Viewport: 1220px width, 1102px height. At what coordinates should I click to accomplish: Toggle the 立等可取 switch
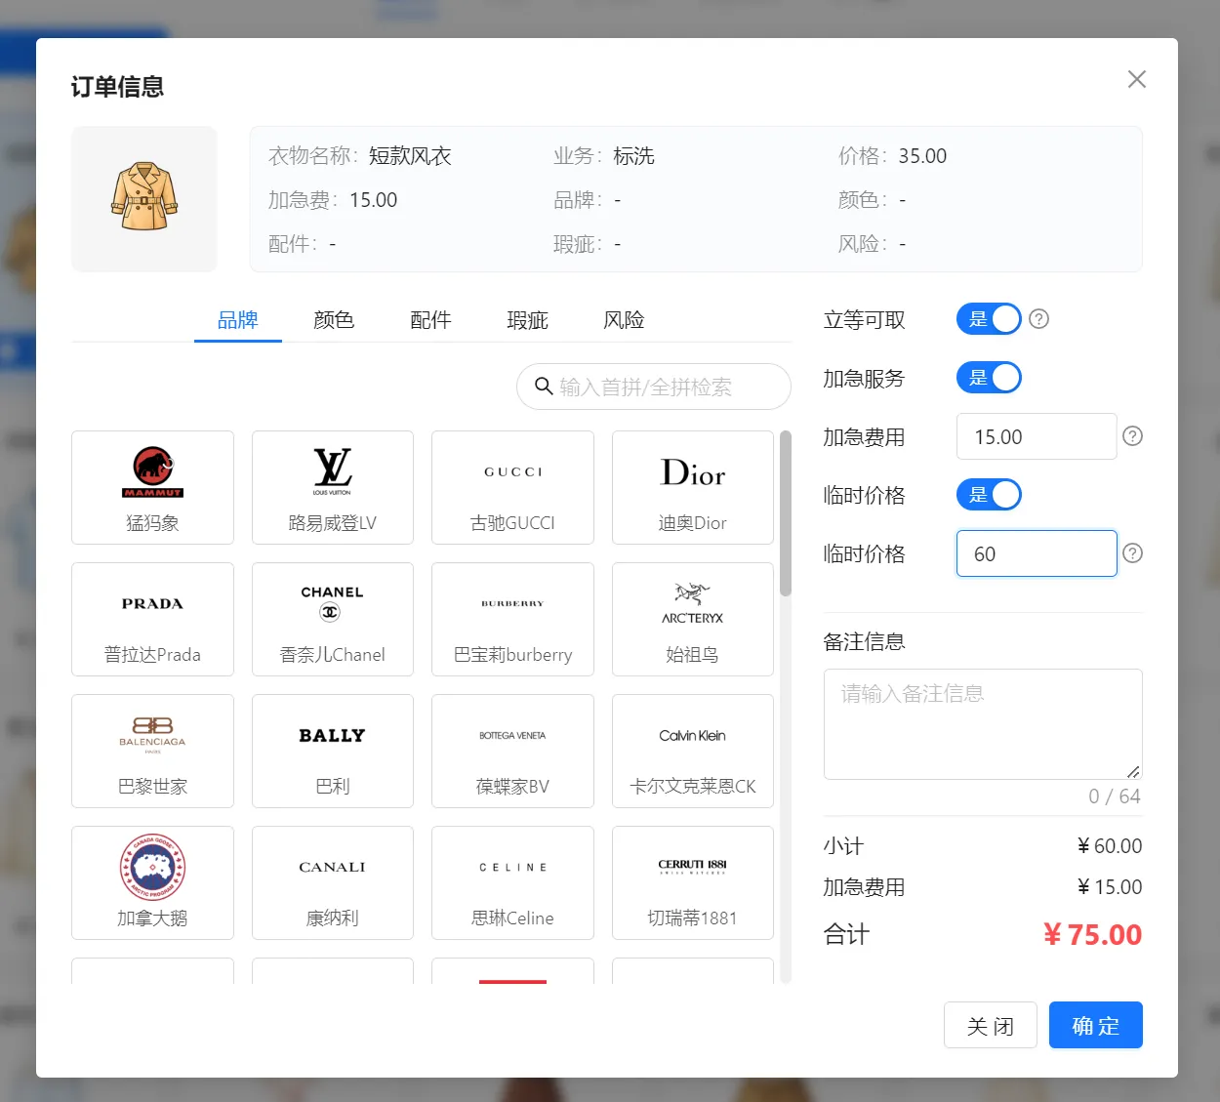[989, 319]
